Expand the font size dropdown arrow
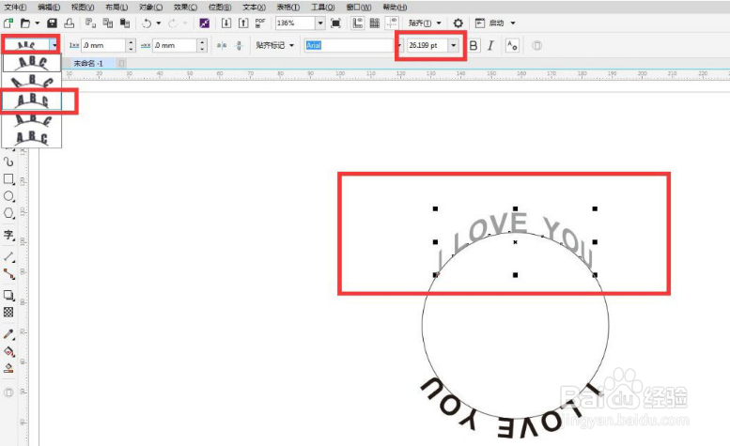 tap(453, 46)
